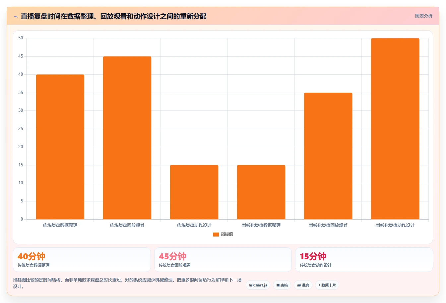Click the 数据卡片 tag chip
Screen dimensions: 446x303
pyautogui.click(x=327, y=285)
